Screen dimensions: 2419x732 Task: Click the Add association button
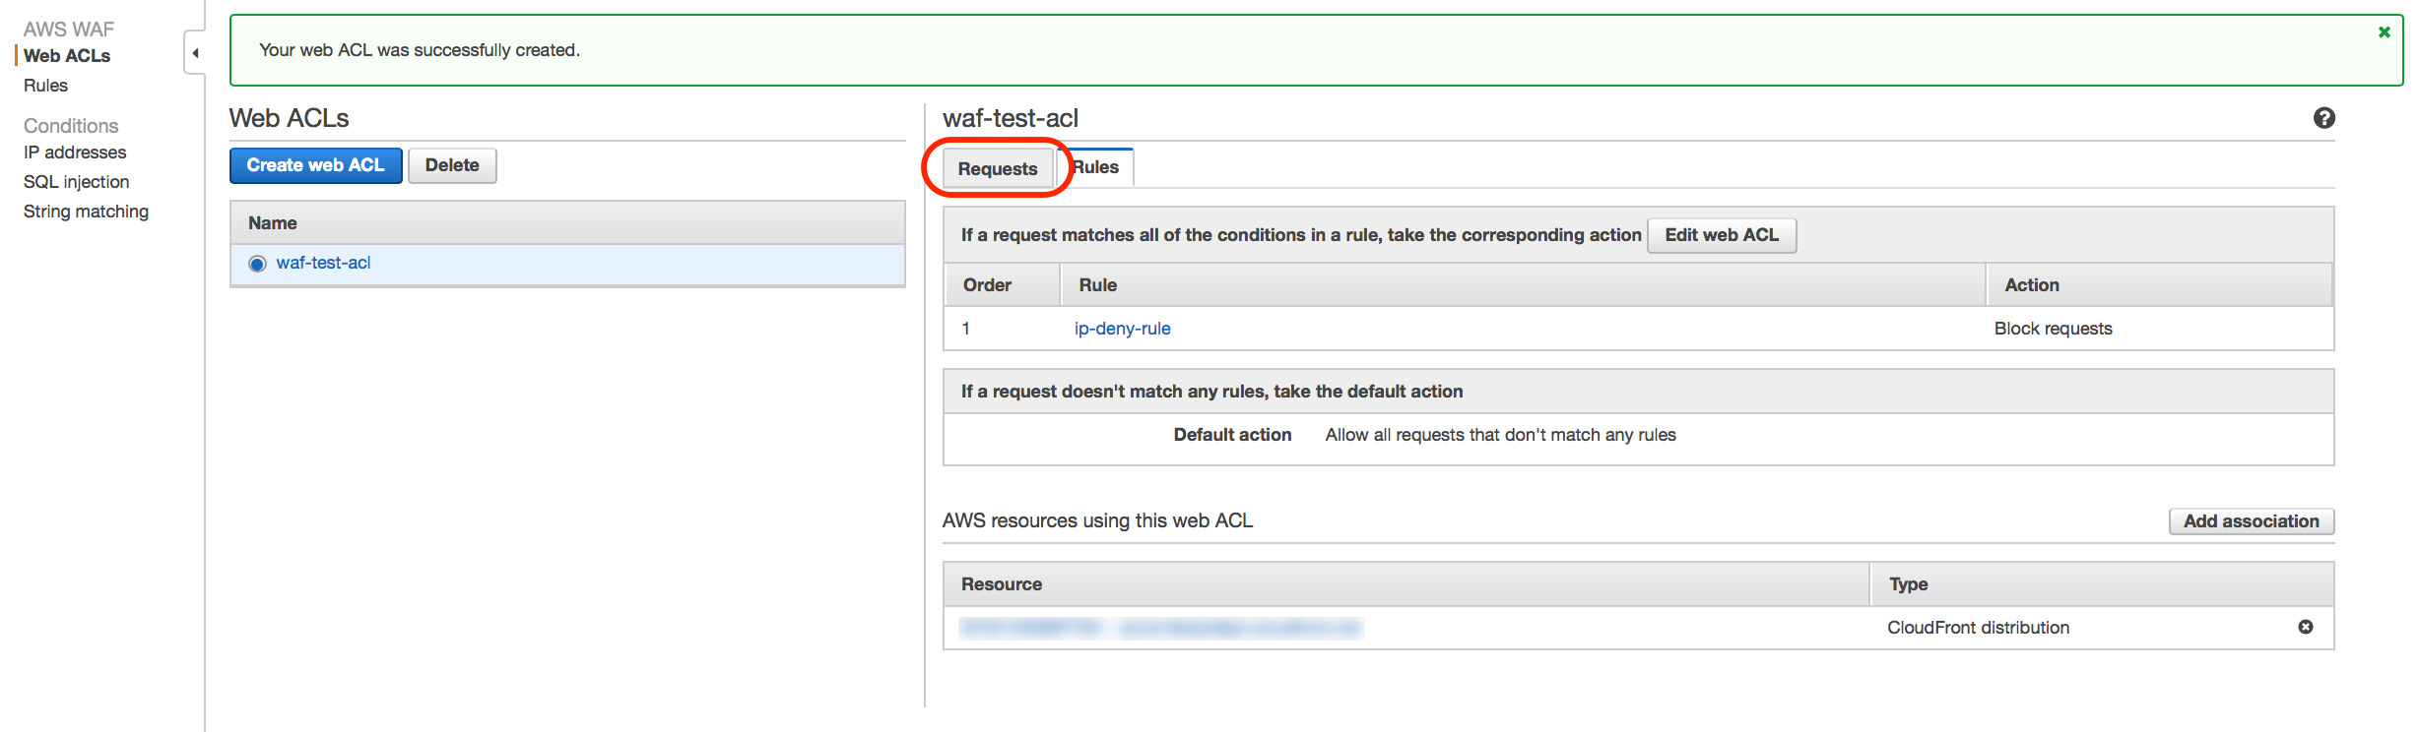coord(2251,521)
